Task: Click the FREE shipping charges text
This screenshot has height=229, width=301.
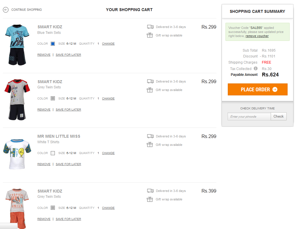Action: point(267,62)
